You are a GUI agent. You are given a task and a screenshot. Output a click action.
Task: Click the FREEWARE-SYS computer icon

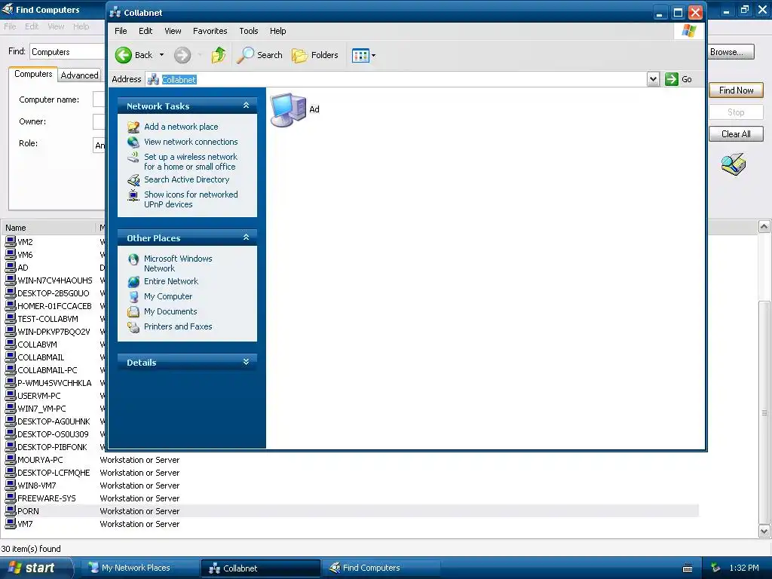(11, 498)
